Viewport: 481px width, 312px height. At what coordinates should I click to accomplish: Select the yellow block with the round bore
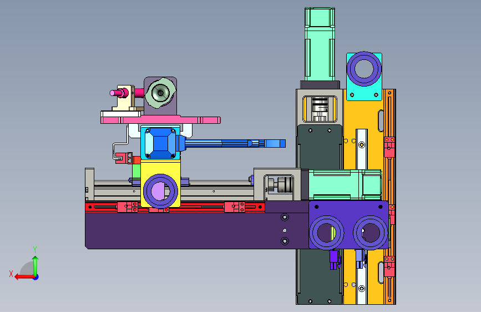(x=160, y=184)
